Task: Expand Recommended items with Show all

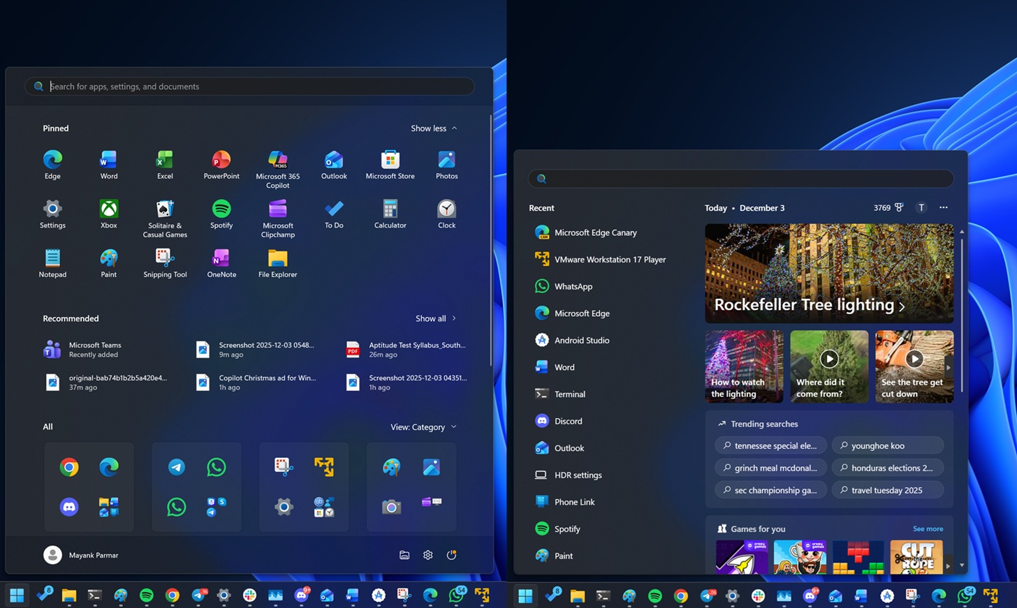Action: pos(432,318)
